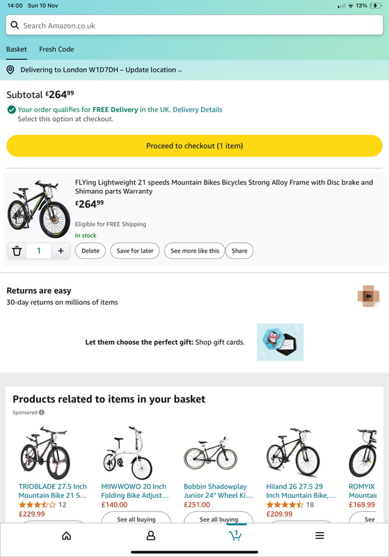Expand the Update location dropdown

(154, 70)
